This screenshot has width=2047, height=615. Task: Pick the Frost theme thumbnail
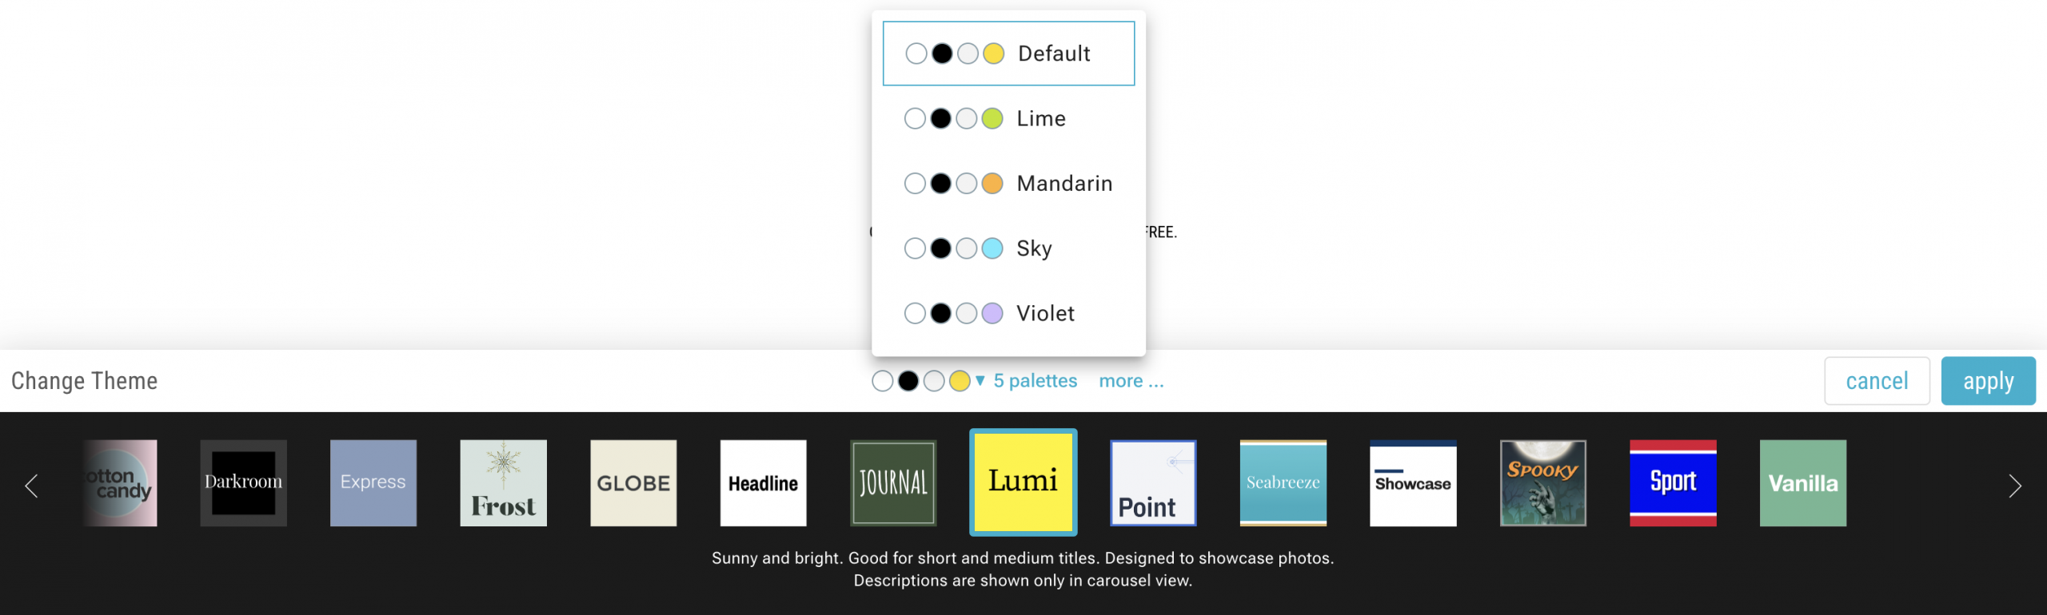tap(503, 482)
